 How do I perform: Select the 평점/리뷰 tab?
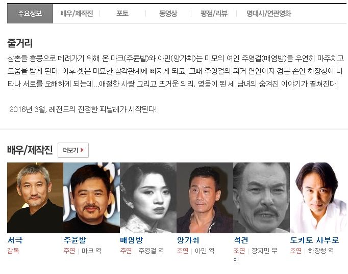click(214, 14)
